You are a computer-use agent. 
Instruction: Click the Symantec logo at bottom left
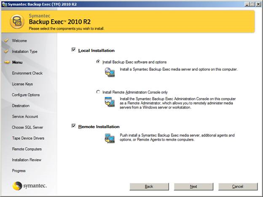click(x=30, y=186)
